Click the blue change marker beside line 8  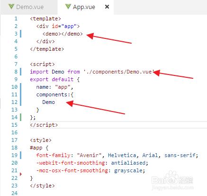click(21, 72)
